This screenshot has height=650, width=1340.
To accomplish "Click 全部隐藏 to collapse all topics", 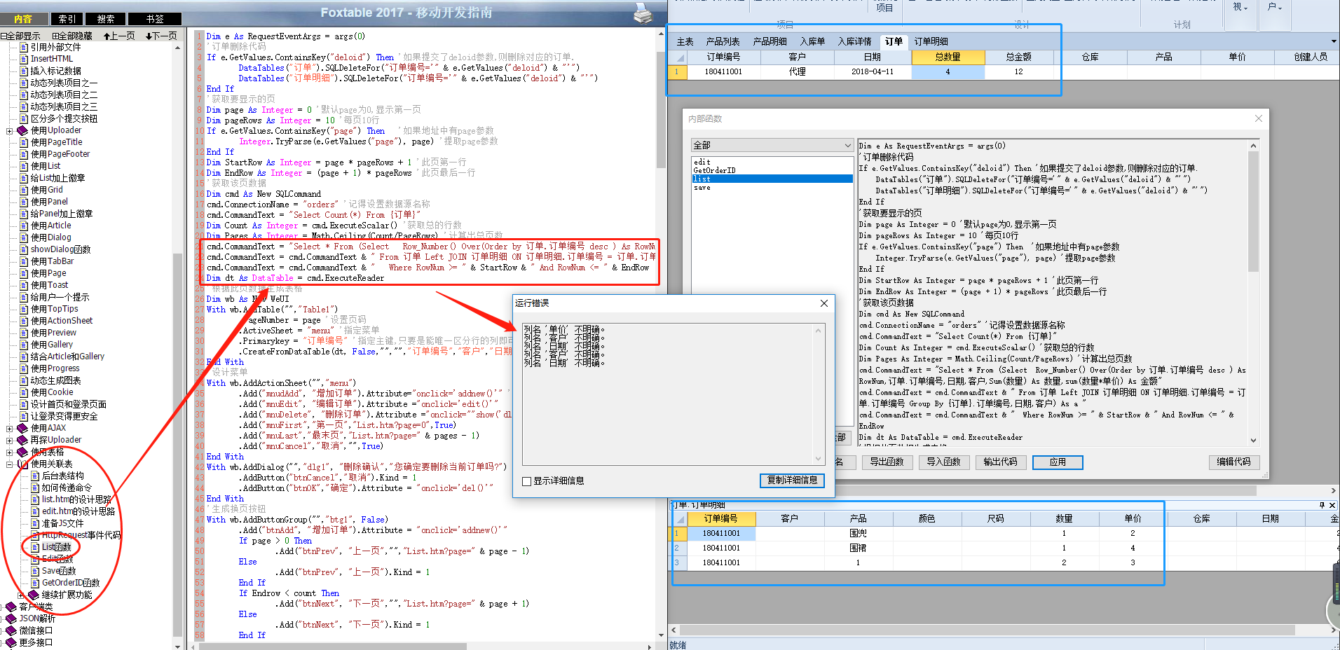I will tap(72, 36).
